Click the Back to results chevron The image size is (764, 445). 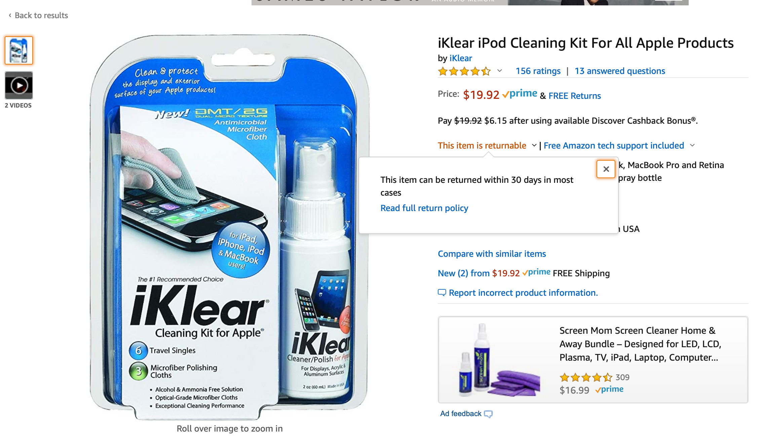(10, 15)
